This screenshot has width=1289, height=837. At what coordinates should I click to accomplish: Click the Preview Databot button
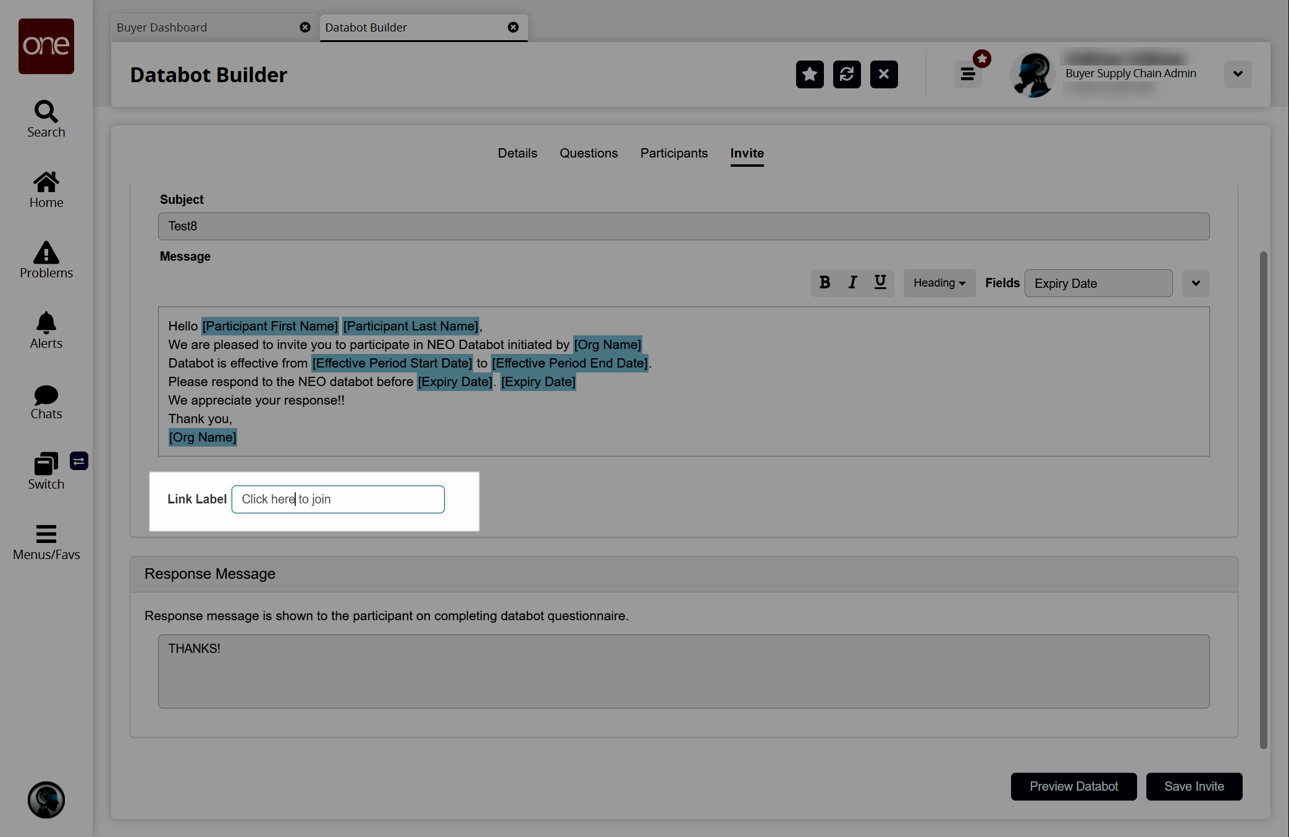1073,786
